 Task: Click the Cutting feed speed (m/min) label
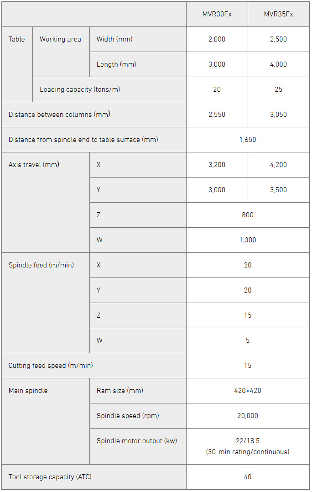coord(51,366)
